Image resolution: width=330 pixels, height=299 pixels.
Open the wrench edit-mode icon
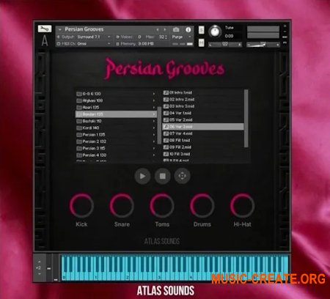click(x=45, y=29)
